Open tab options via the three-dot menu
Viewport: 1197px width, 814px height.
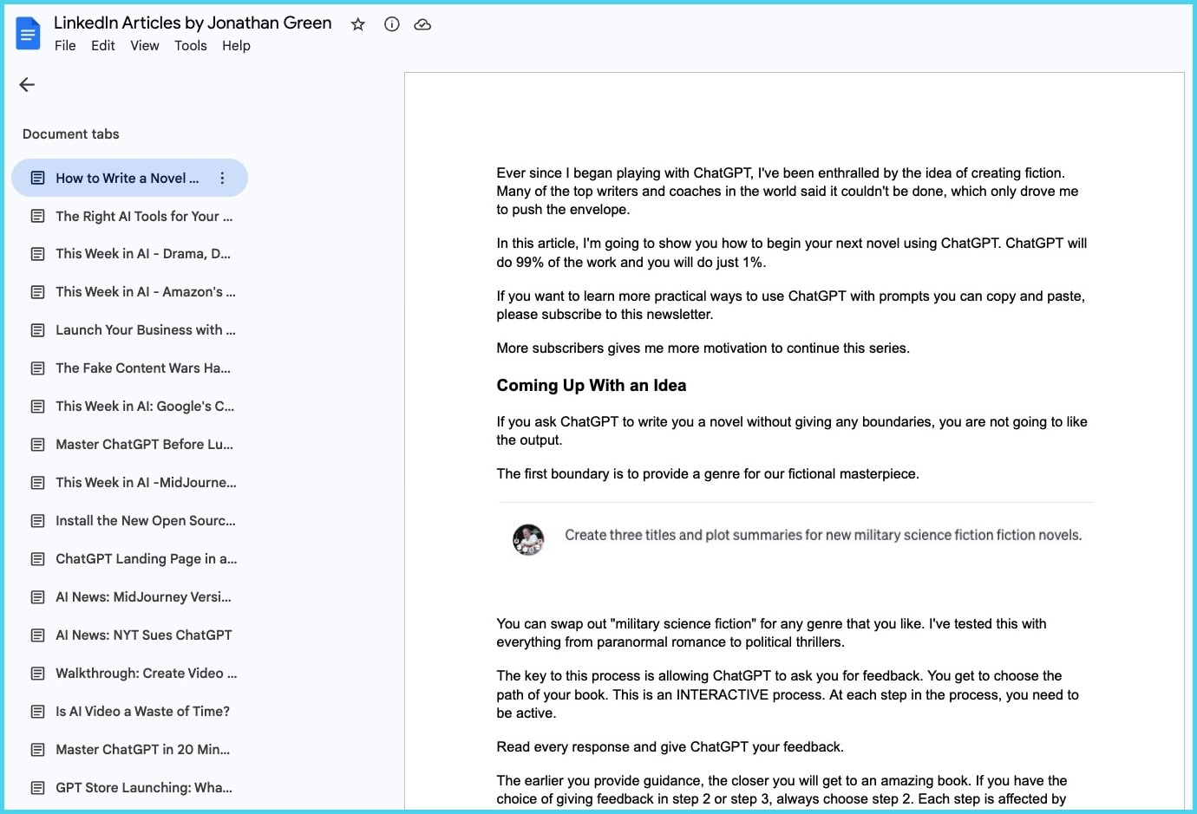tap(222, 177)
